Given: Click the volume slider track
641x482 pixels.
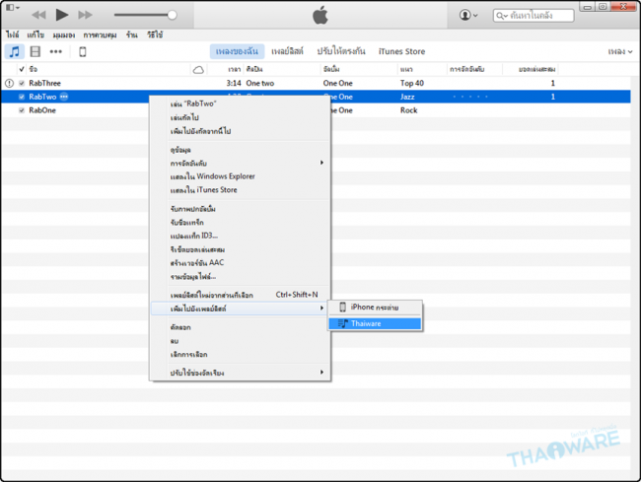Looking at the screenshot, I should coord(141,15).
